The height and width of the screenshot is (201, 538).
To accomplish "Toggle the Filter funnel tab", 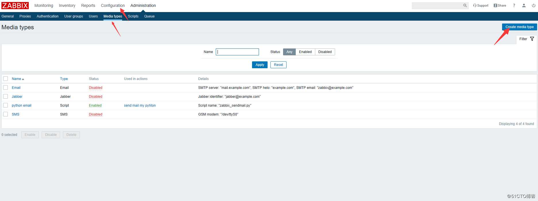I will click(x=527, y=39).
